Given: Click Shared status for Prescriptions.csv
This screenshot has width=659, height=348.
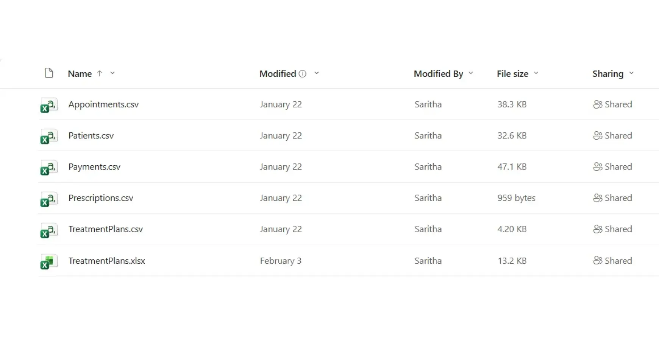Looking at the screenshot, I should tap(612, 198).
